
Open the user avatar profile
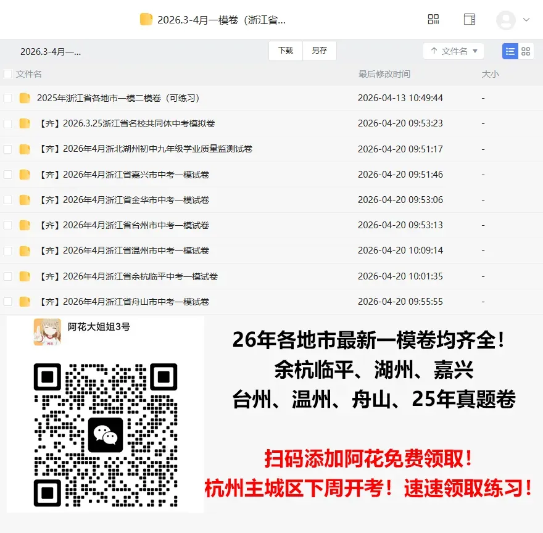[506, 20]
